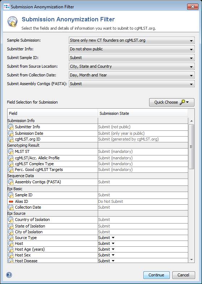Click the Cancel button

[x=183, y=275]
